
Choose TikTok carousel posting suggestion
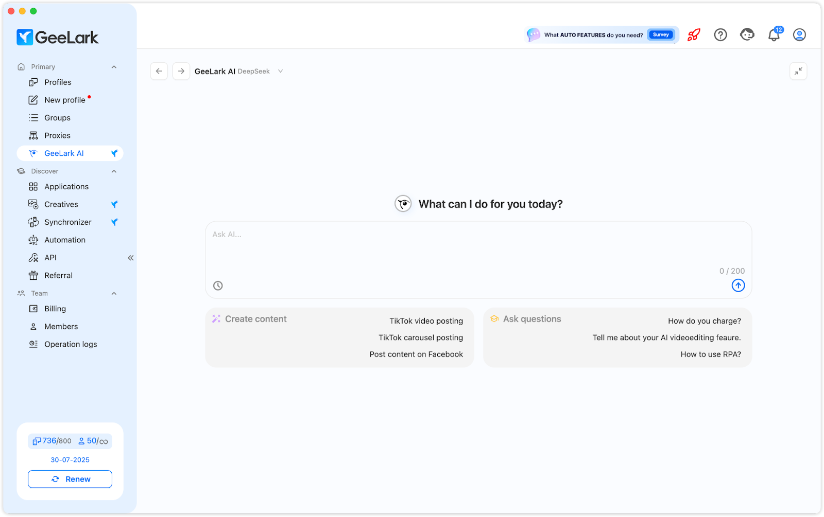click(x=421, y=337)
